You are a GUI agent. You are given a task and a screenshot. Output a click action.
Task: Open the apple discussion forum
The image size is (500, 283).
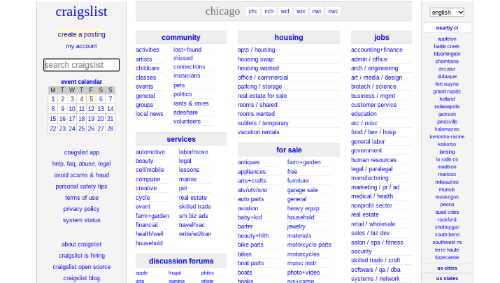141,273
